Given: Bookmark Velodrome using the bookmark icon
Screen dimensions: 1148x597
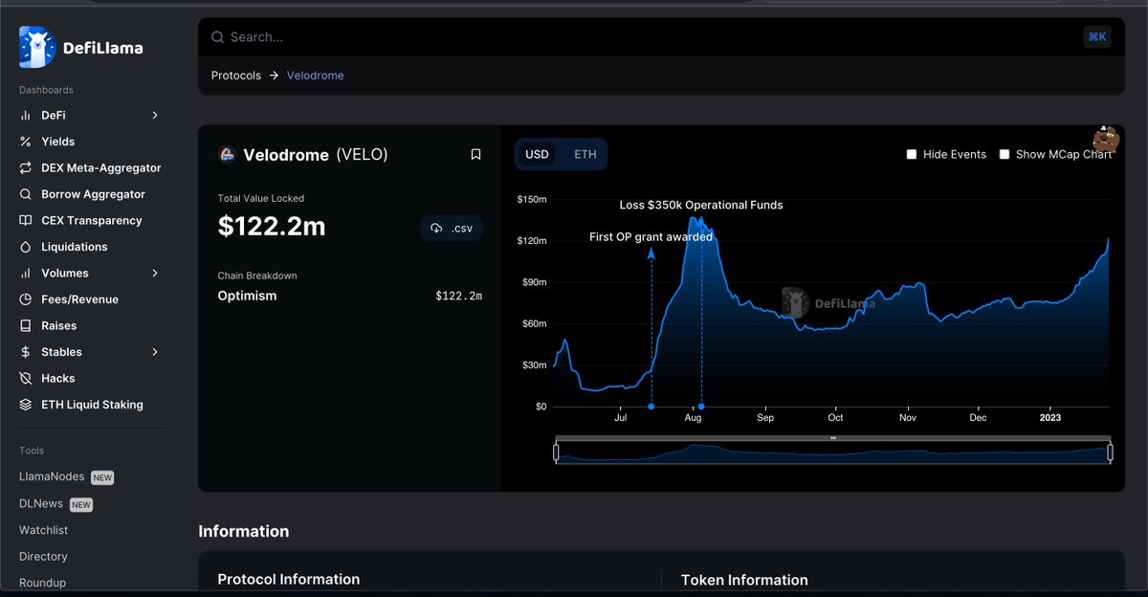Looking at the screenshot, I should tap(475, 153).
